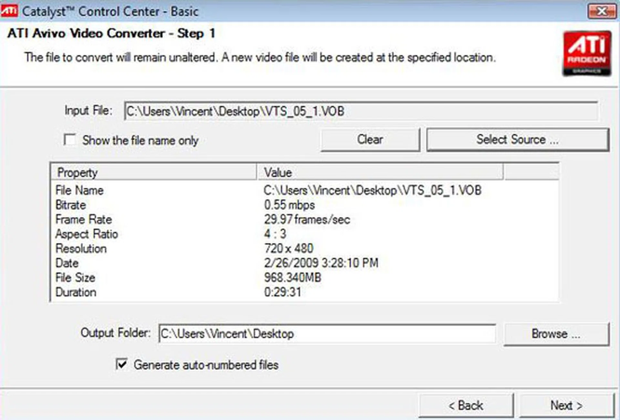Viewport: 620px width, 420px height.
Task: Enable Show the file name only checkbox
Action: 70,140
